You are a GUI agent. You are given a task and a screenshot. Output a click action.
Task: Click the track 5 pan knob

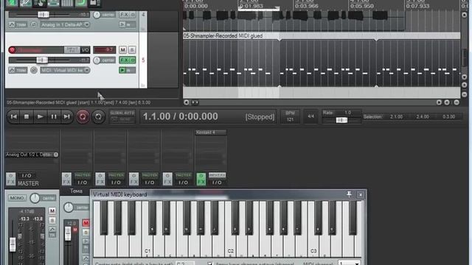pyautogui.click(x=97, y=60)
